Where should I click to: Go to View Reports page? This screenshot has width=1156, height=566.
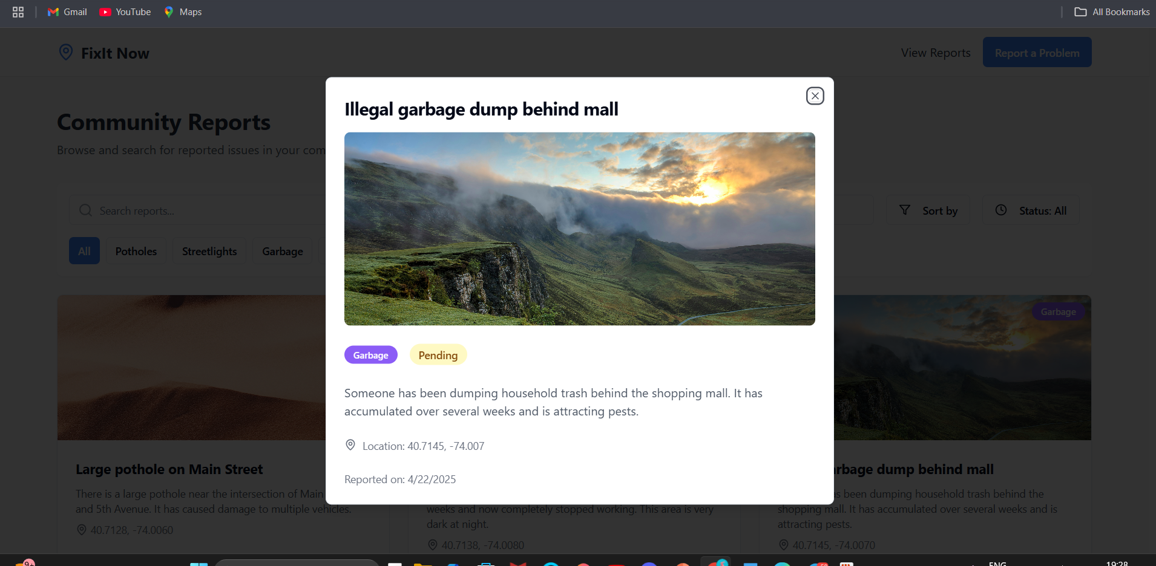pyautogui.click(x=936, y=53)
